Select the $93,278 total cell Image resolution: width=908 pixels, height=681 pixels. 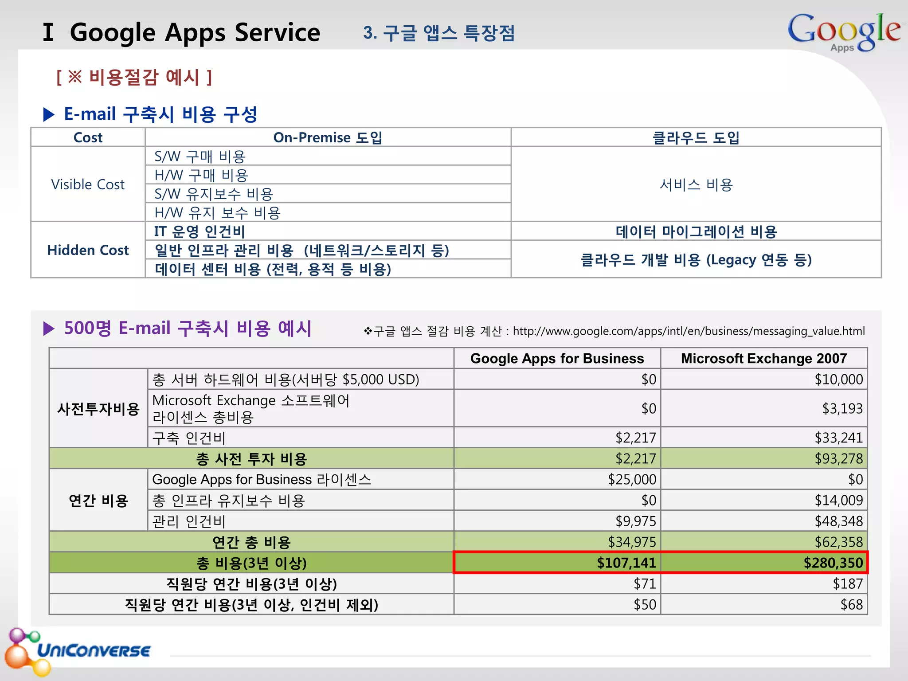pos(764,458)
